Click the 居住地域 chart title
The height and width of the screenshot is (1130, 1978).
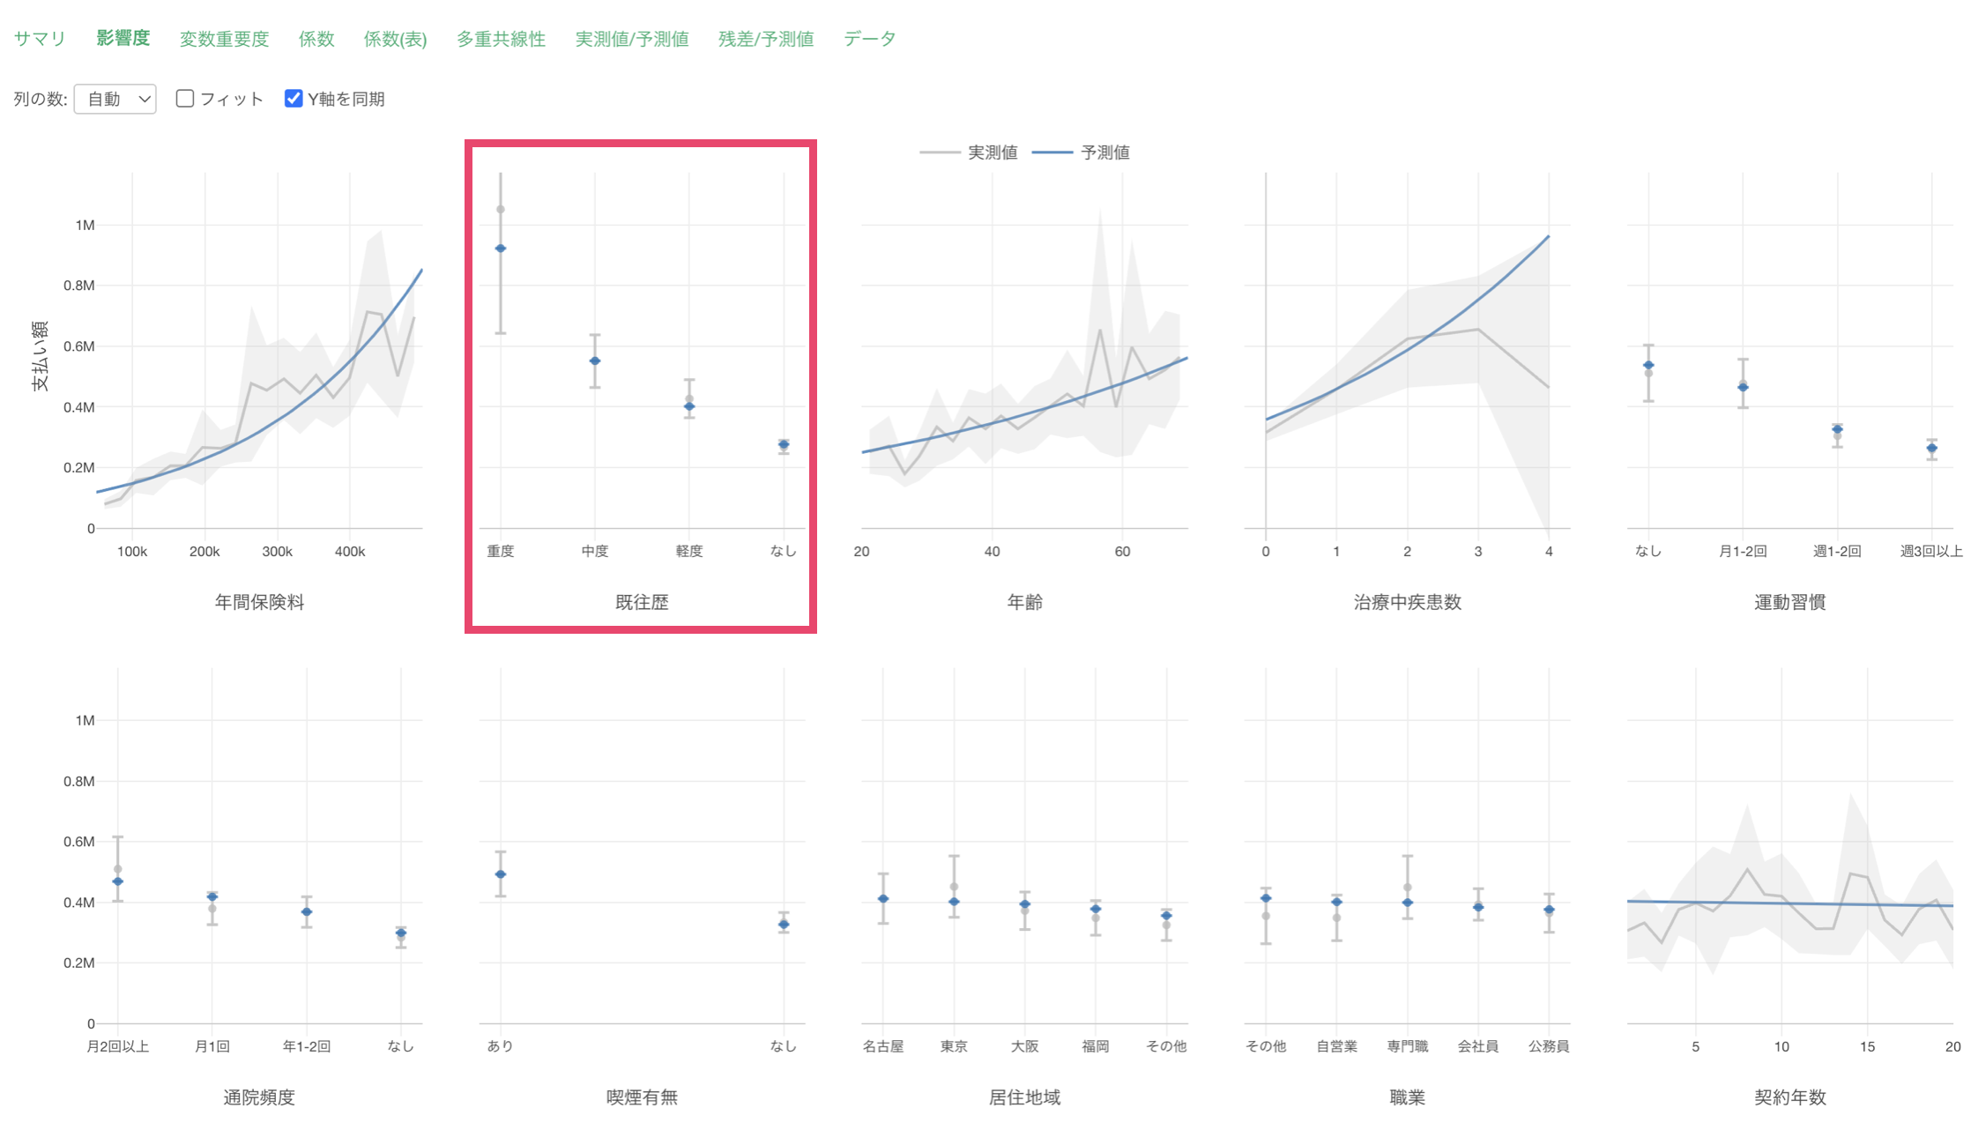click(x=1024, y=1097)
